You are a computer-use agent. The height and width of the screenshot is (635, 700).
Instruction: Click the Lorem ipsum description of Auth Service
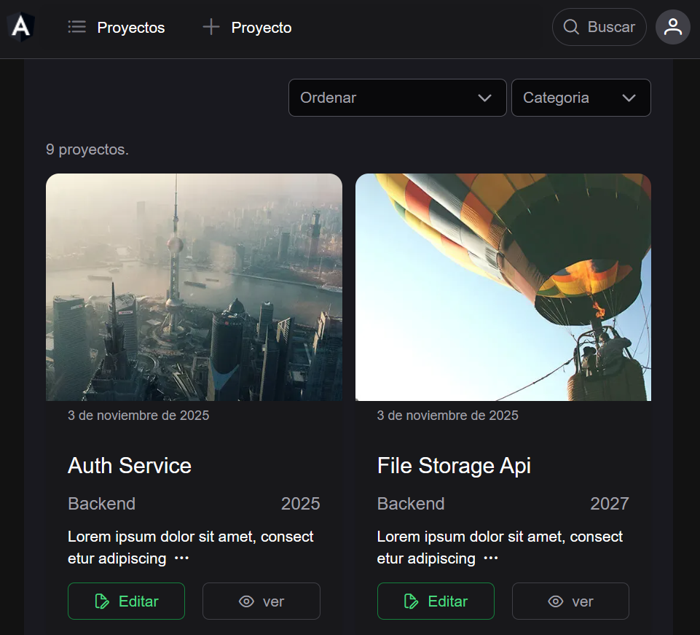pos(191,547)
